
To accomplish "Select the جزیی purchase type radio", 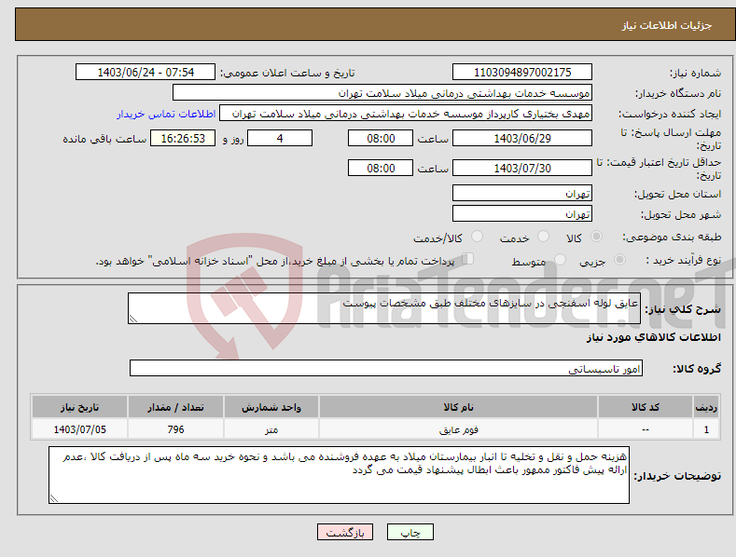I will [x=619, y=260].
